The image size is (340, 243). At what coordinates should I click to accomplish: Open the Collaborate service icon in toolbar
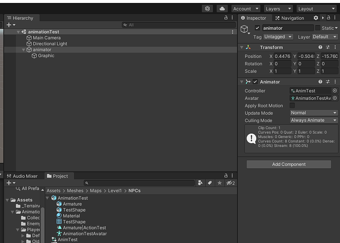click(x=207, y=9)
